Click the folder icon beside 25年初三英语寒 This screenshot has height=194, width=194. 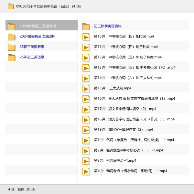(12, 57)
